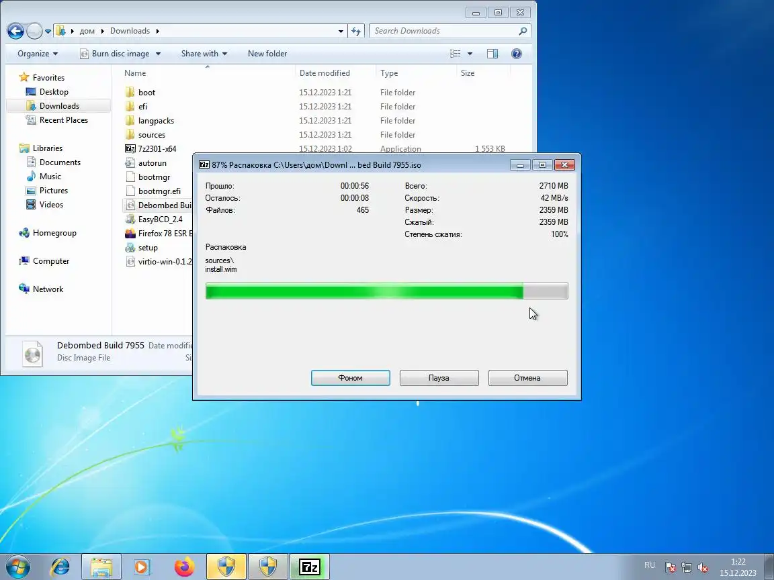Open the Views options dropdown arrow

[470, 54]
